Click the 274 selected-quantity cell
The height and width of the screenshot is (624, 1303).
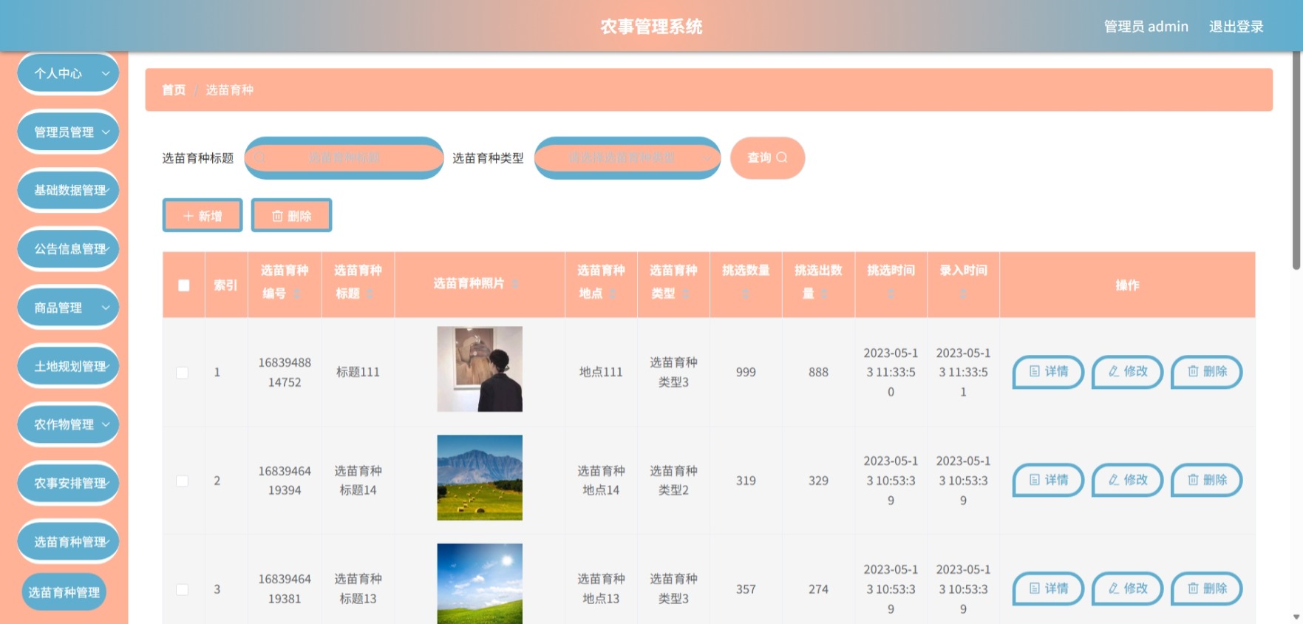(818, 589)
